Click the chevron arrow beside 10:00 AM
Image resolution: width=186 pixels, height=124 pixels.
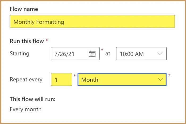click(160, 53)
